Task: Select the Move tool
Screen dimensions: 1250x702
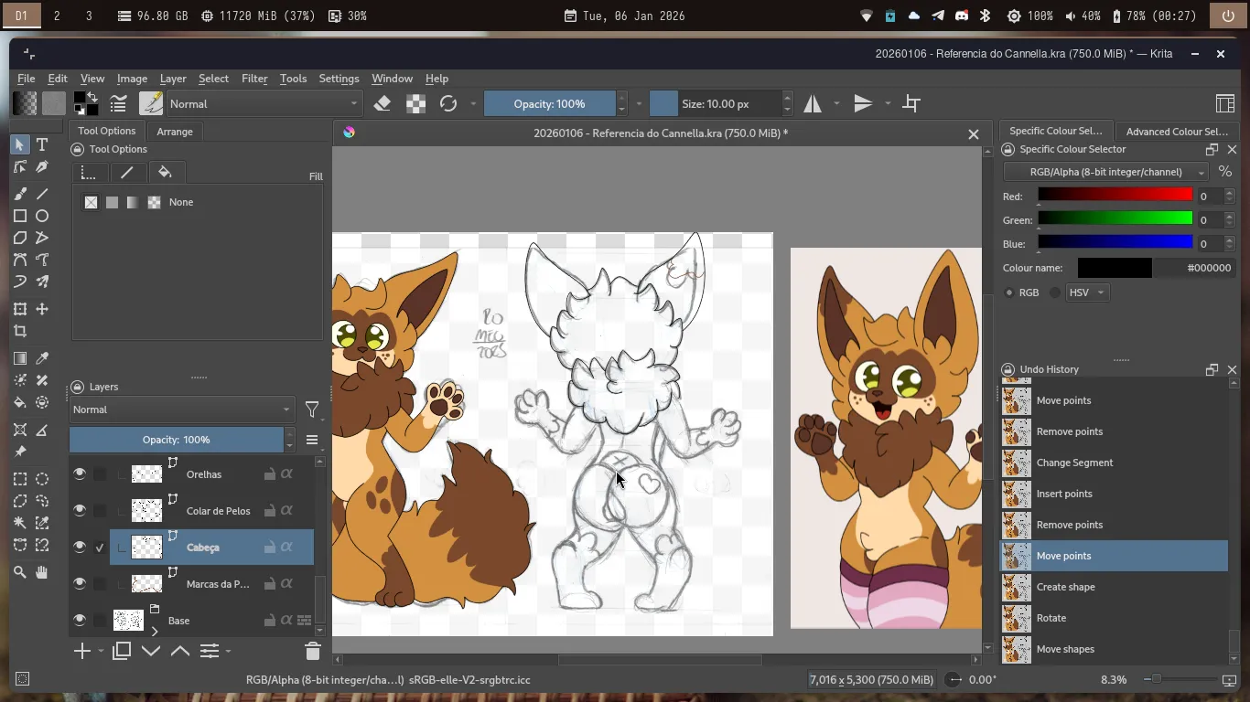Action: point(42,310)
